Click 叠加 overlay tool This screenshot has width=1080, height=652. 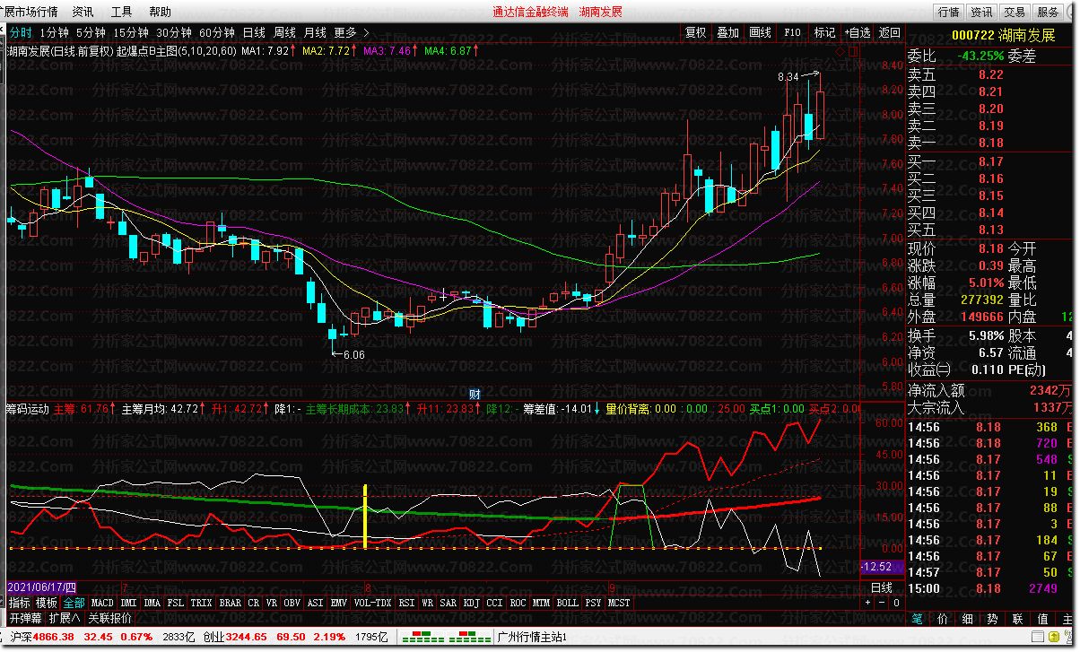click(727, 32)
